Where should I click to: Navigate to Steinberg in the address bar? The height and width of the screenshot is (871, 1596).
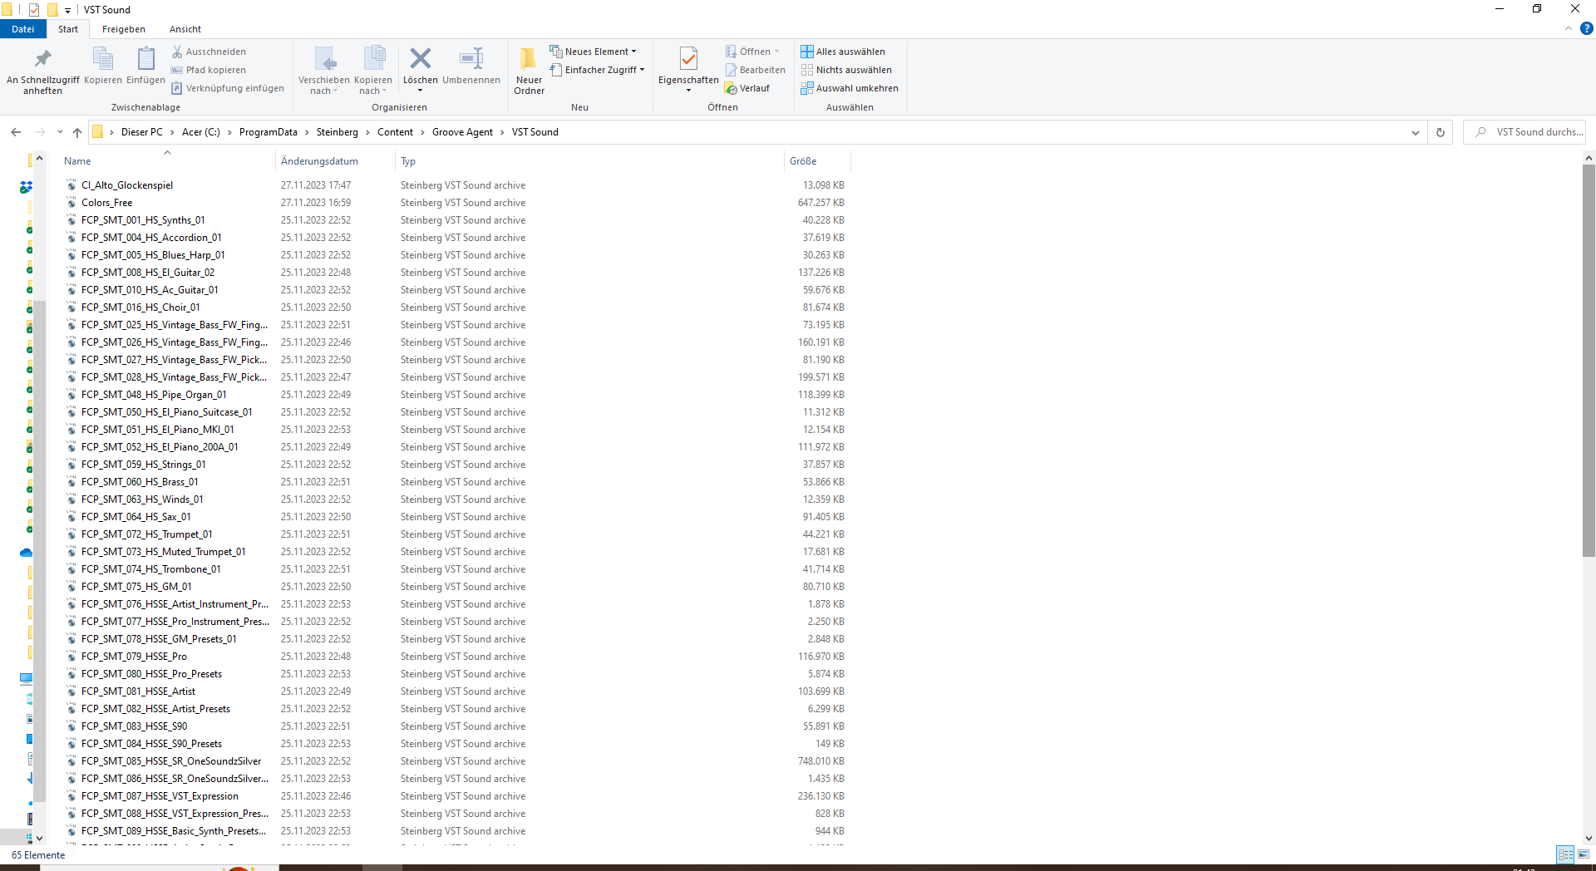pos(337,132)
